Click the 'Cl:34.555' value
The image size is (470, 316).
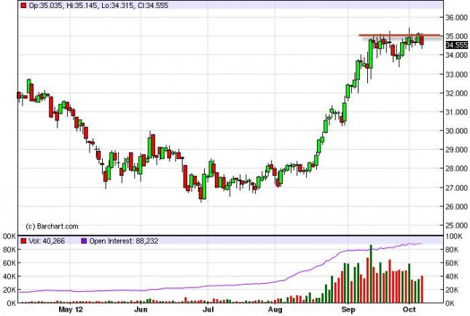153,5
